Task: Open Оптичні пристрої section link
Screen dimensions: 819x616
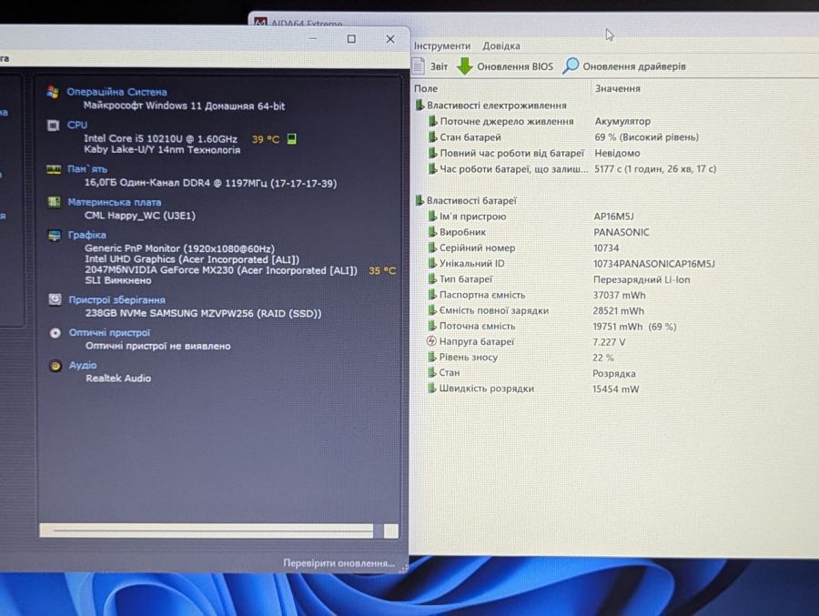Action: [x=109, y=333]
